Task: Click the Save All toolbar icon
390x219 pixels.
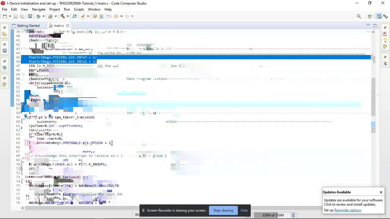Action: coord(22,16)
